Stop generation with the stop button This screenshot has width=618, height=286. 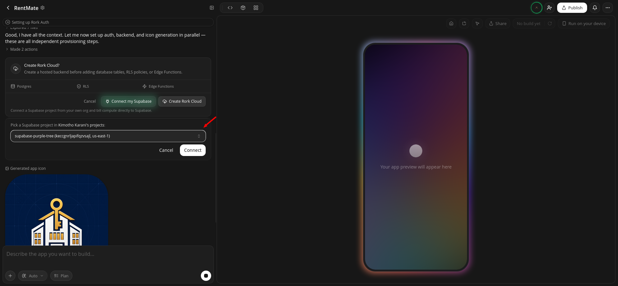(206, 276)
